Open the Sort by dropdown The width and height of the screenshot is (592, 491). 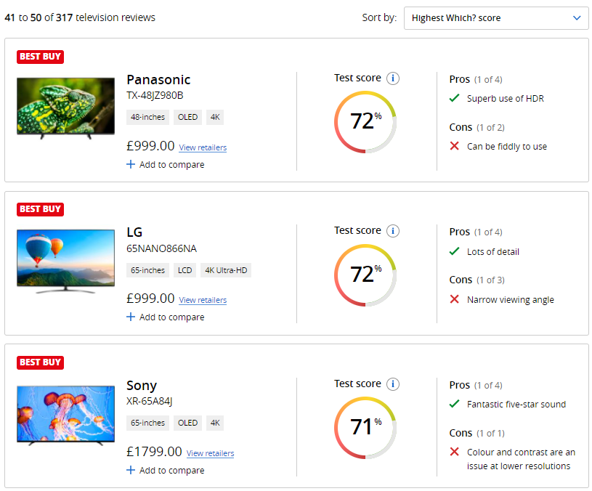pos(495,18)
